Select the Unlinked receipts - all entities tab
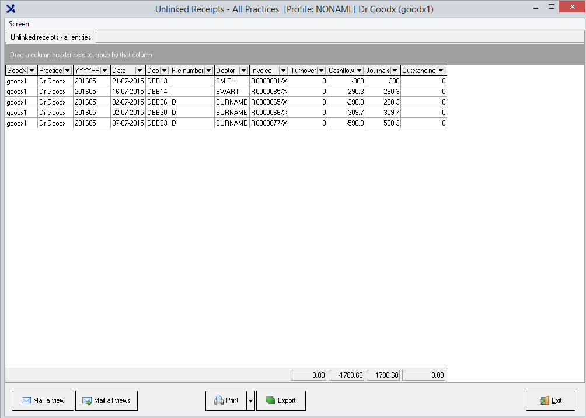Screen dimensions: 586x418 (51, 37)
